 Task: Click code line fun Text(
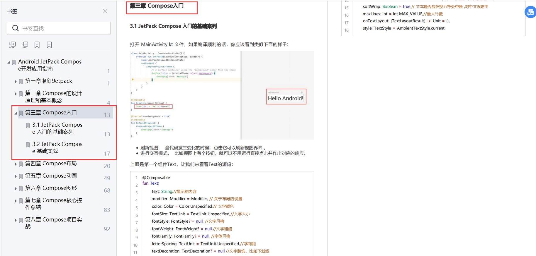point(151,183)
